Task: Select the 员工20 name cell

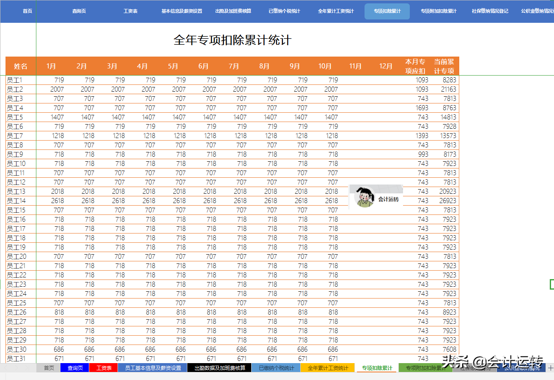Action: point(21,256)
